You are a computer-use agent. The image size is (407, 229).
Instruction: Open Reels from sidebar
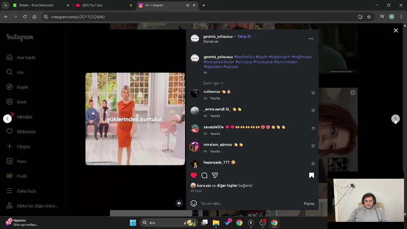click(x=17, y=102)
